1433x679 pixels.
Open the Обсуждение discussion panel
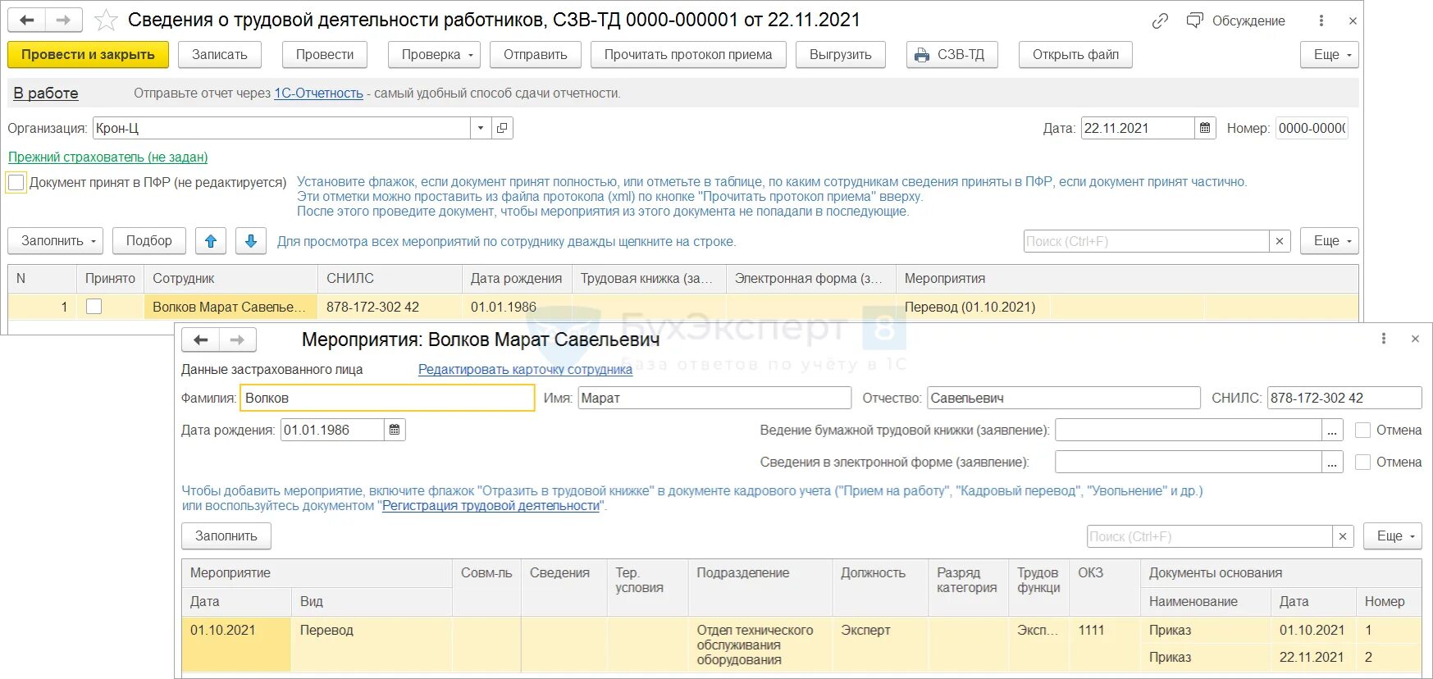1237,21
